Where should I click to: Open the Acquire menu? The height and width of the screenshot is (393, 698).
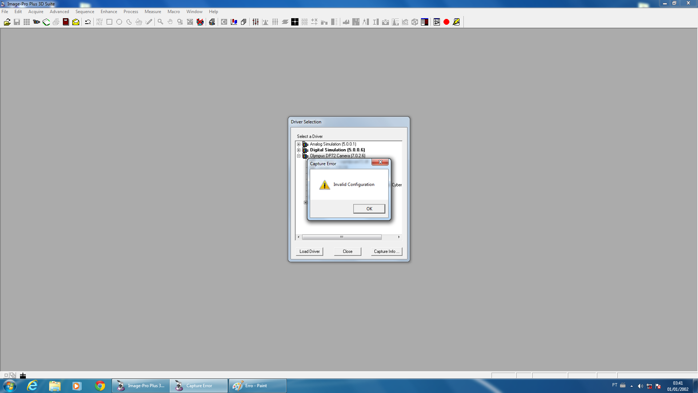[36, 12]
